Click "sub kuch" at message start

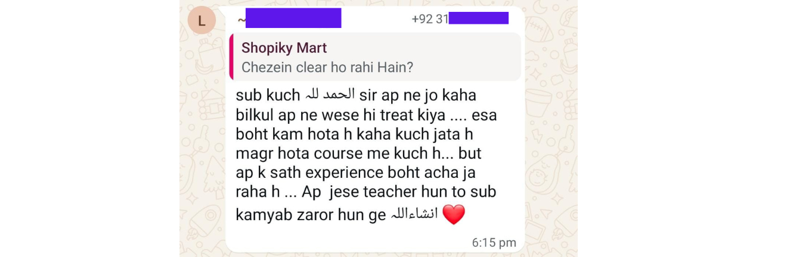tap(268, 95)
